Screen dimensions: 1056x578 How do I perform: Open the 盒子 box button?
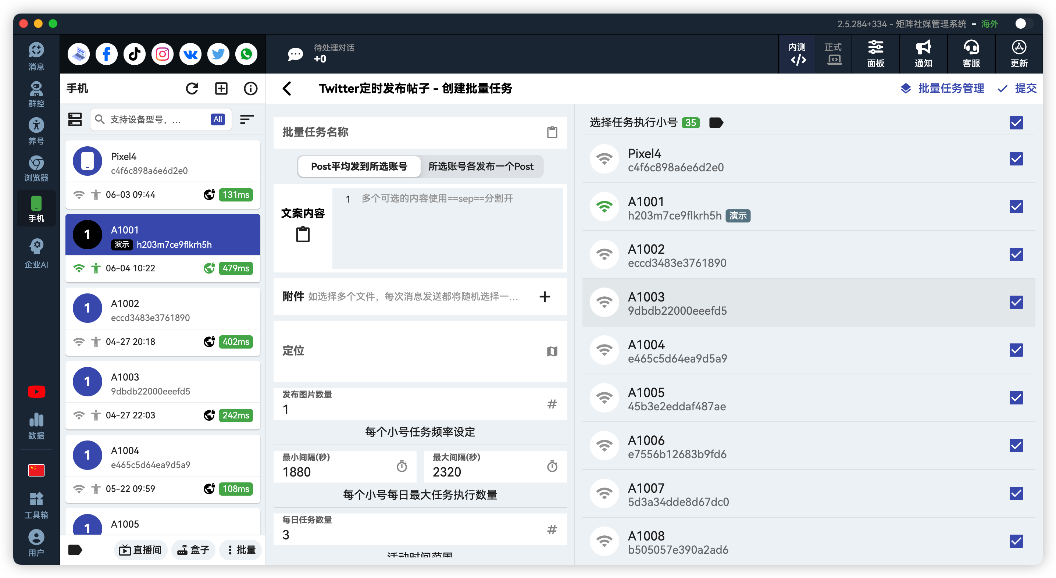coord(193,550)
